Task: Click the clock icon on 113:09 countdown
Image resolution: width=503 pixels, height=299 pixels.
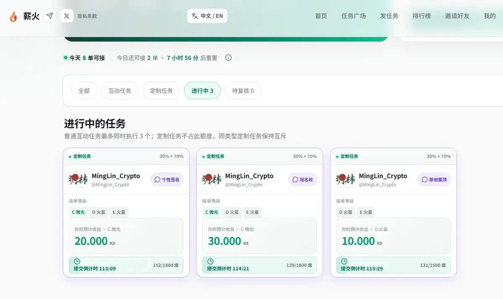Action: point(77,261)
